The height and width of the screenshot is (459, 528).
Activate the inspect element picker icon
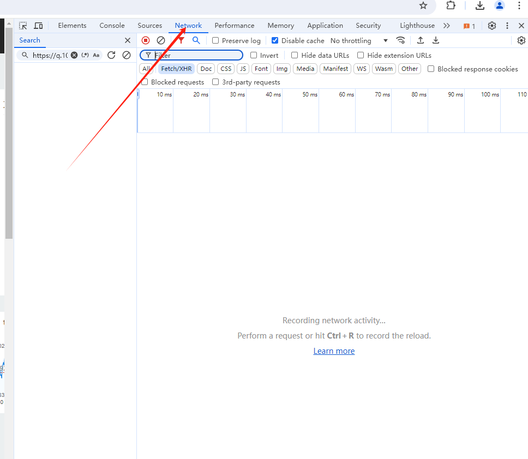coord(23,26)
